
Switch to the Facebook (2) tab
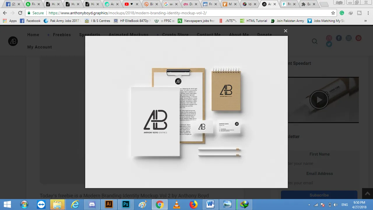[13, 4]
